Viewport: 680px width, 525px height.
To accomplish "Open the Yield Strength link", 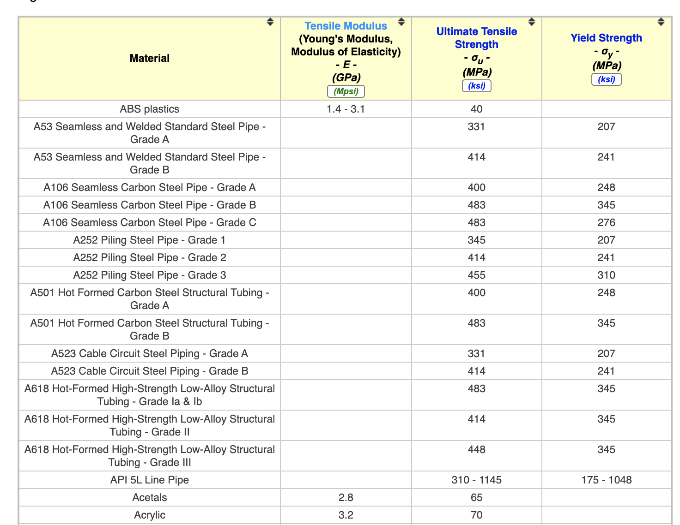I will click(x=607, y=38).
